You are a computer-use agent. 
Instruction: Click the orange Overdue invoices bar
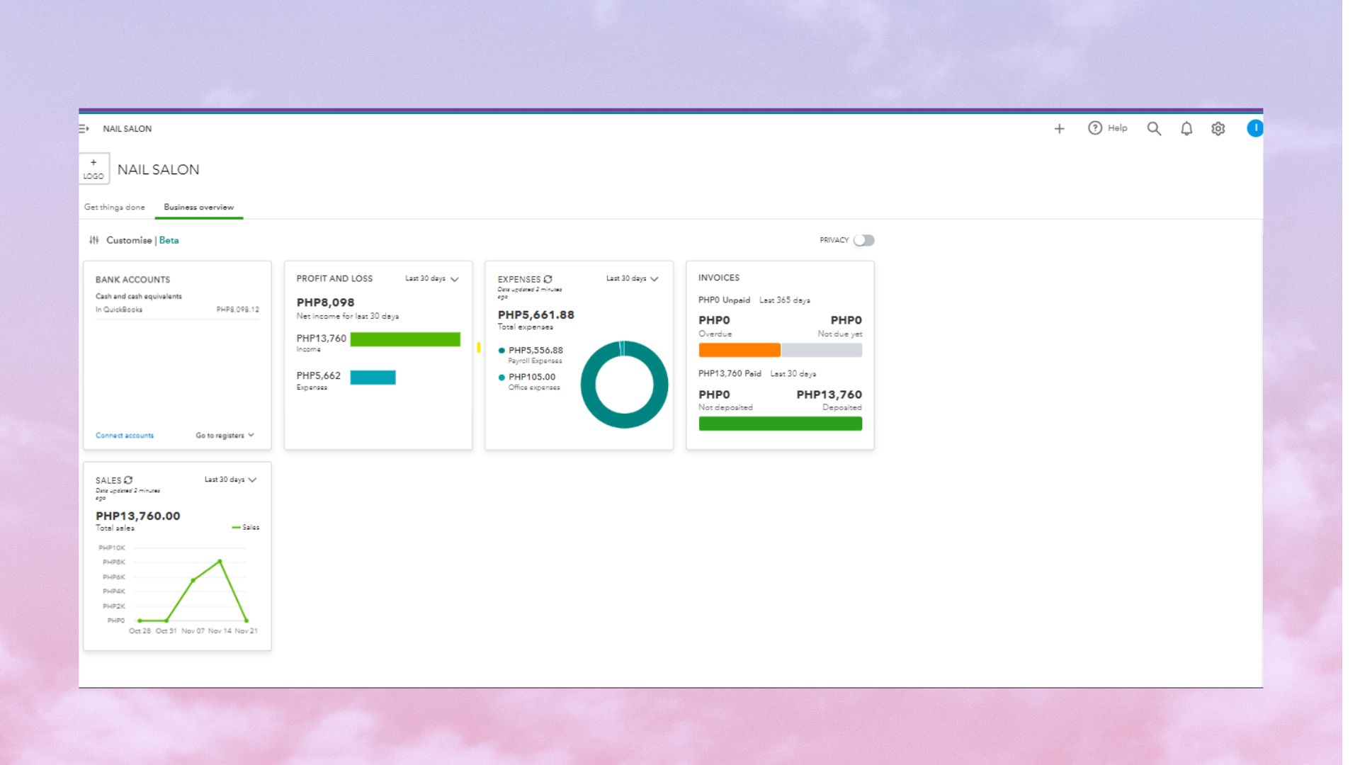(739, 350)
